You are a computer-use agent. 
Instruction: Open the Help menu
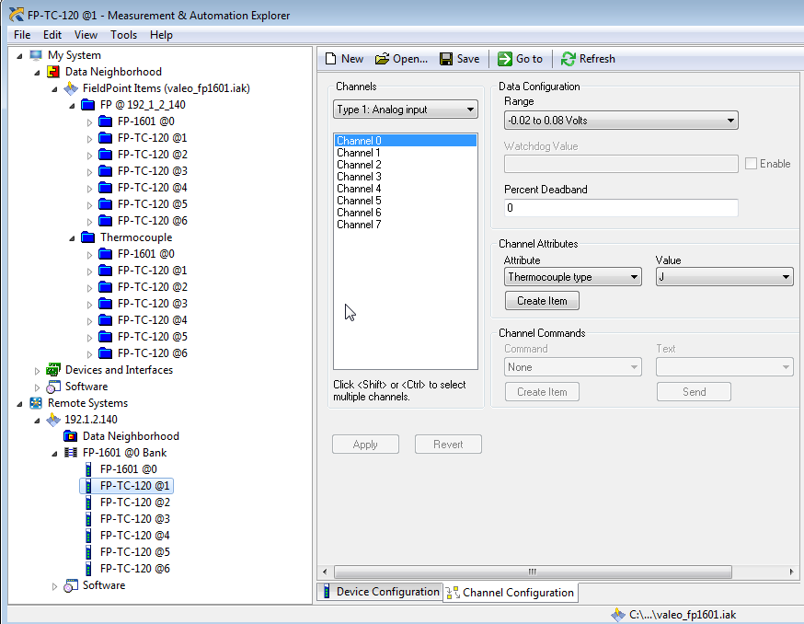(161, 35)
